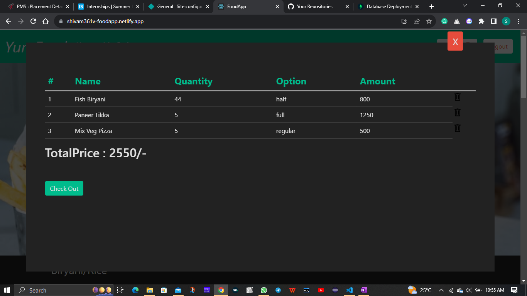Bookmark the page via the star icon

click(x=429, y=21)
